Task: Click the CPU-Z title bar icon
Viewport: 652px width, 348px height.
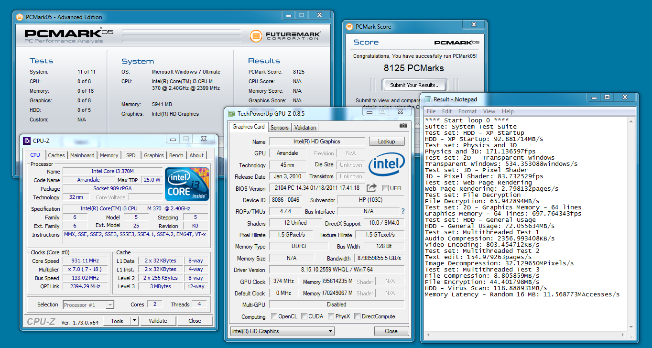Action: tap(26, 141)
